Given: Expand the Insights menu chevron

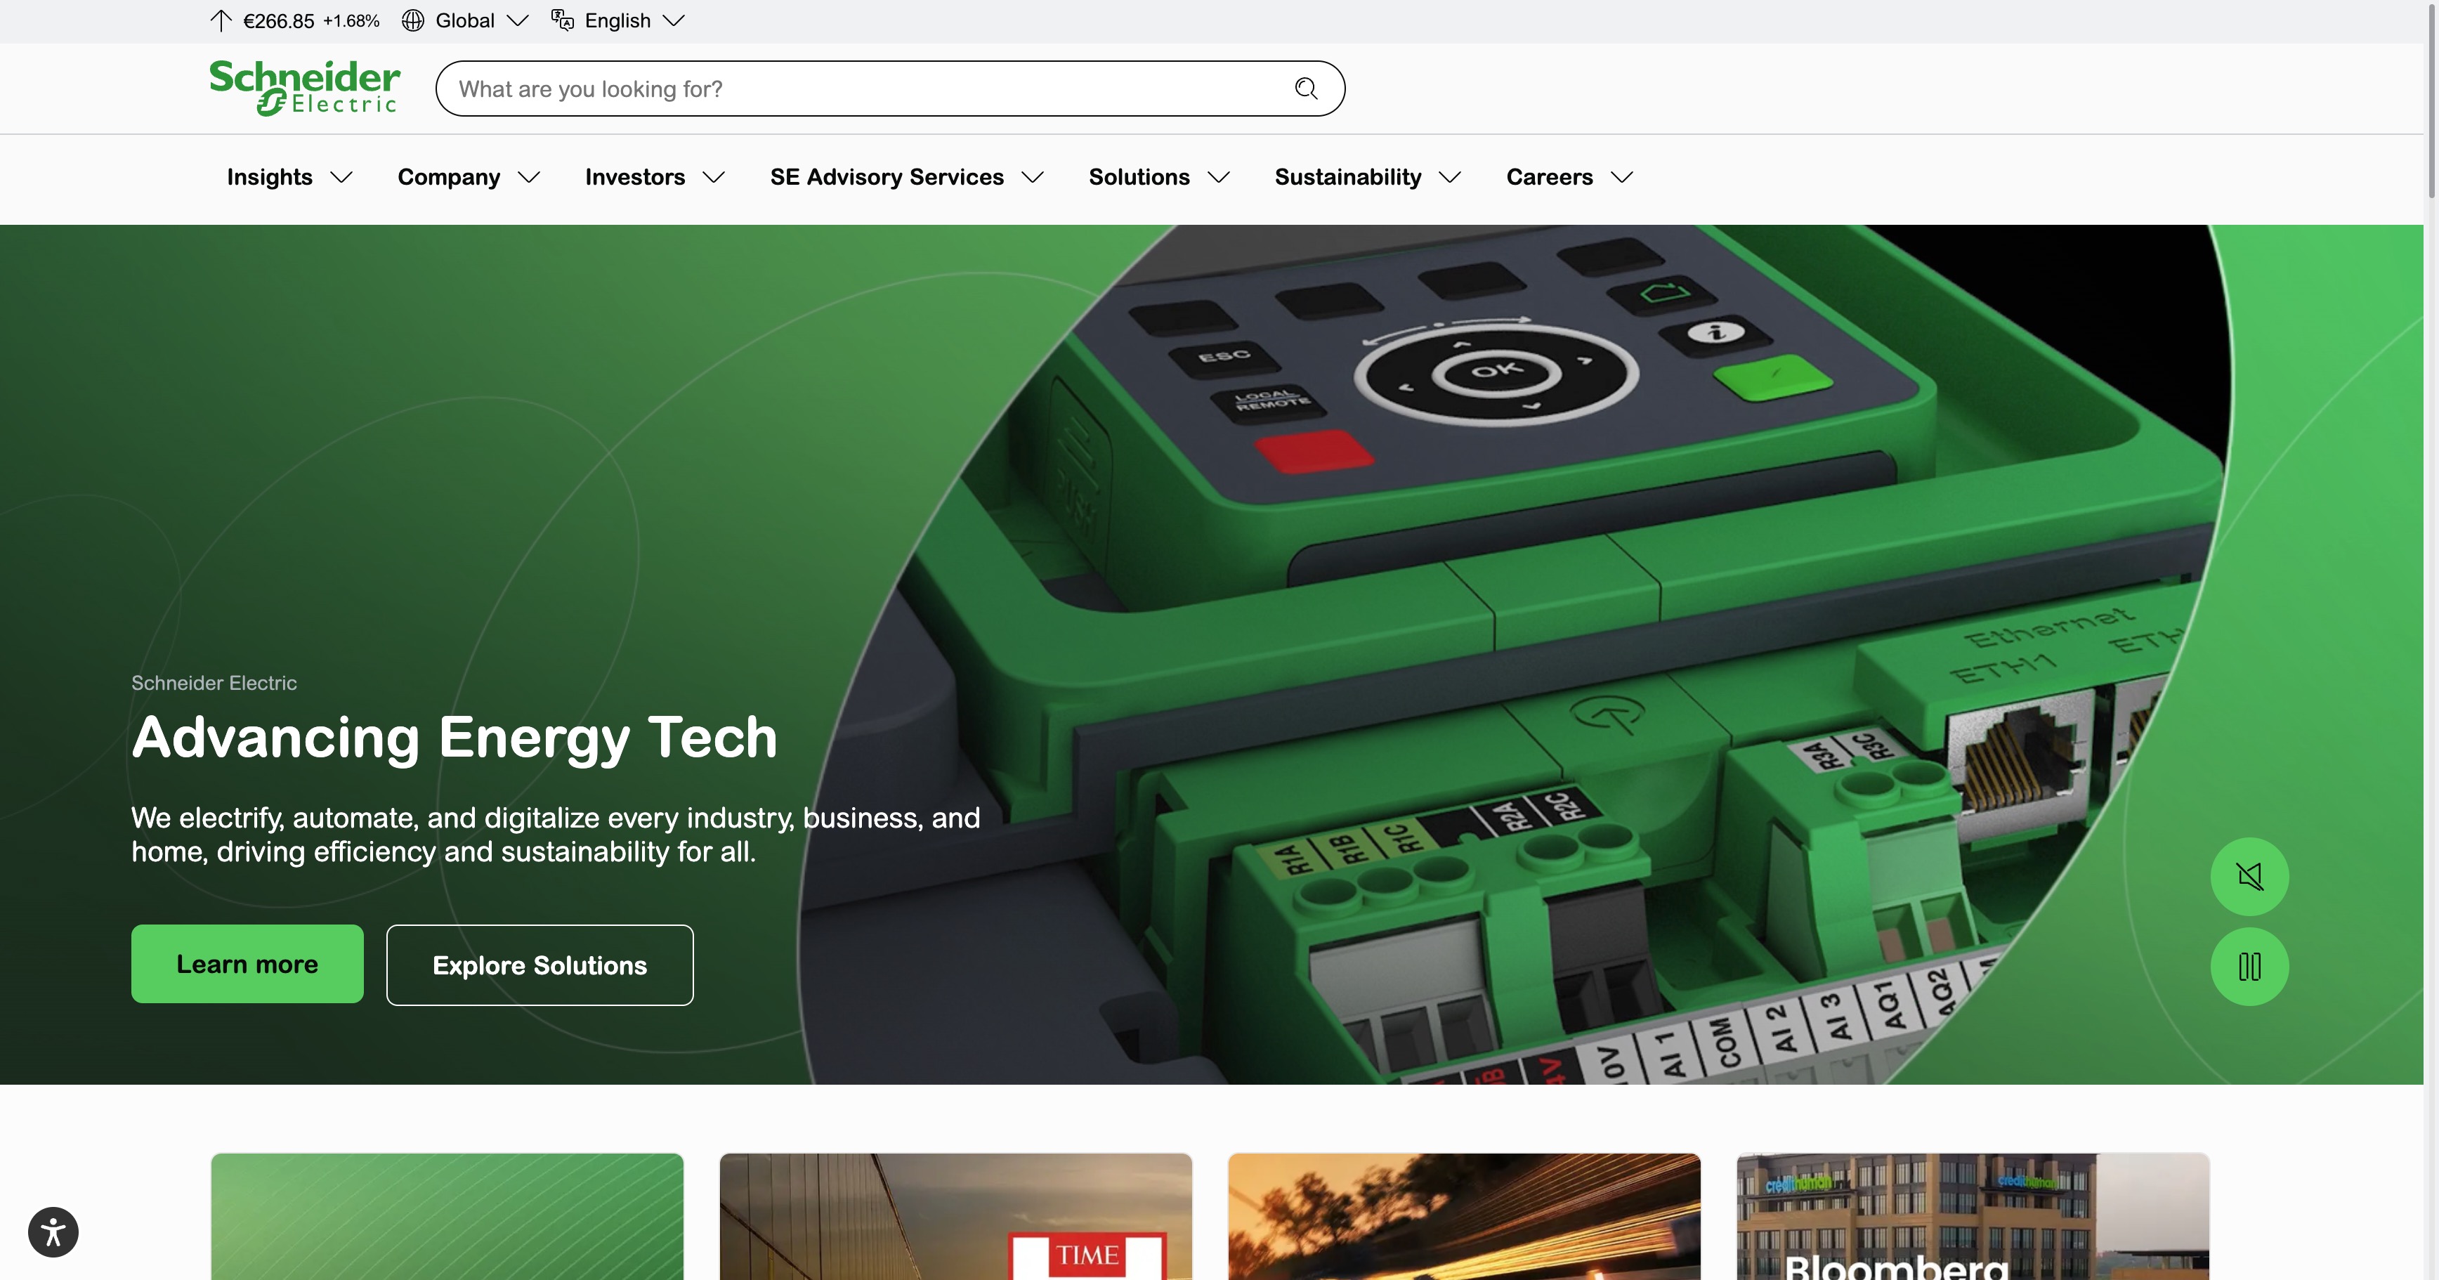Looking at the screenshot, I should [342, 177].
